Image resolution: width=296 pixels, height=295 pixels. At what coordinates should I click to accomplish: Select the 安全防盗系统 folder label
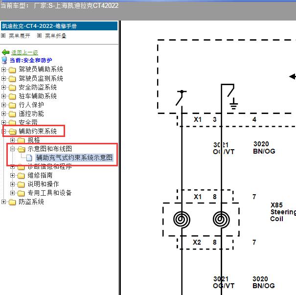[x=38, y=87]
